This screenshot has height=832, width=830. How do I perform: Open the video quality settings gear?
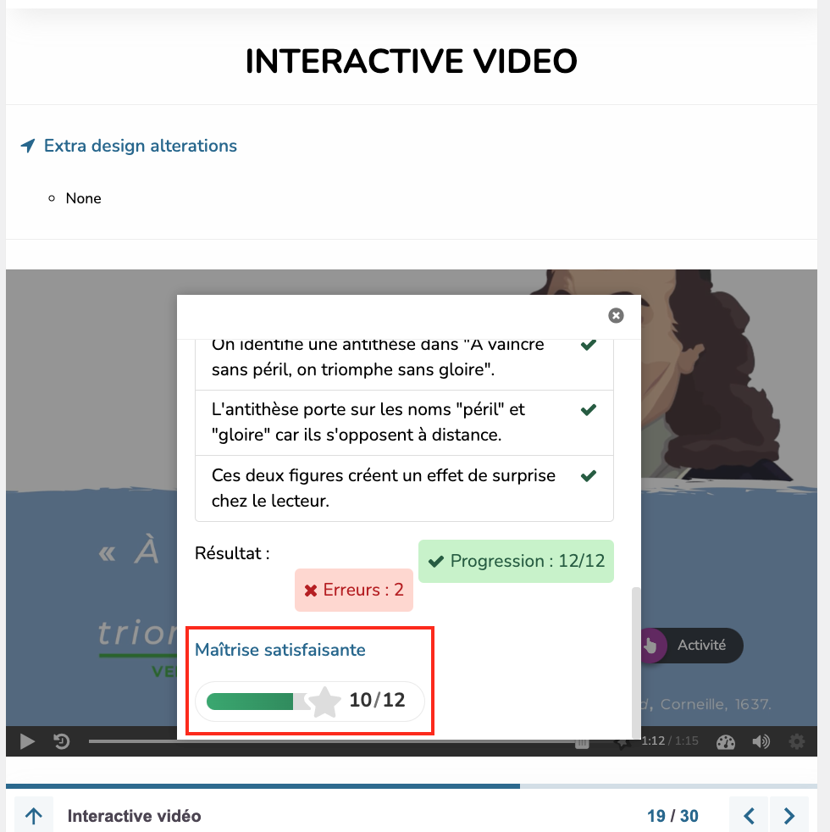point(796,741)
